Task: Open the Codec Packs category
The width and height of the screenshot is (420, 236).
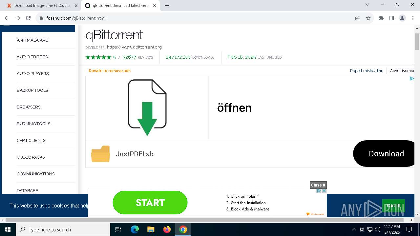Action: click(x=31, y=157)
